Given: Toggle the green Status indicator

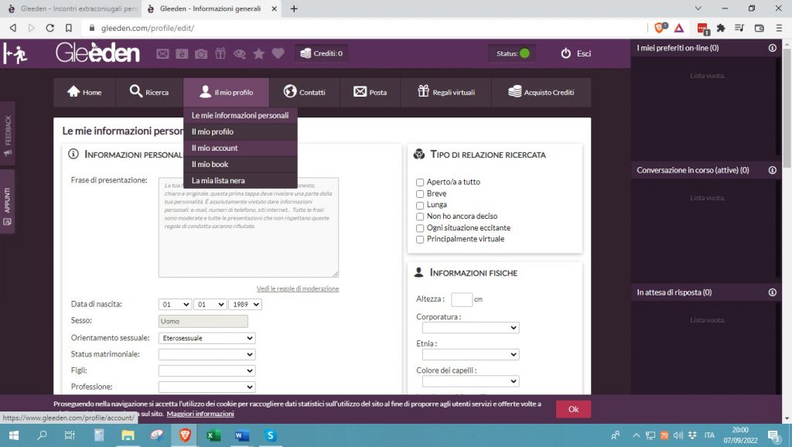Looking at the screenshot, I should click(x=524, y=53).
